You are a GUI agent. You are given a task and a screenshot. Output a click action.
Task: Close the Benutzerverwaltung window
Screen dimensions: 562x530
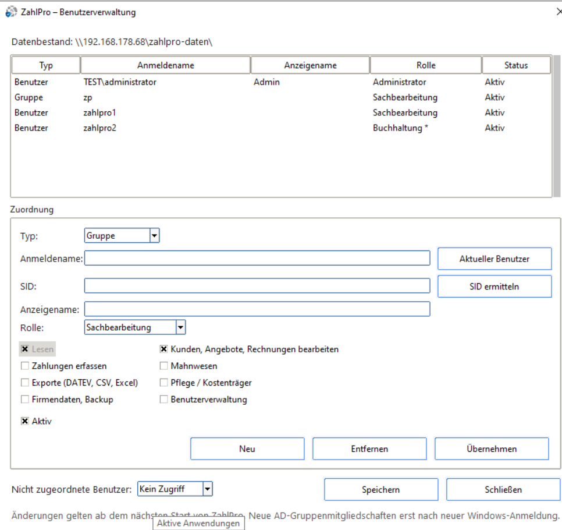559,12
